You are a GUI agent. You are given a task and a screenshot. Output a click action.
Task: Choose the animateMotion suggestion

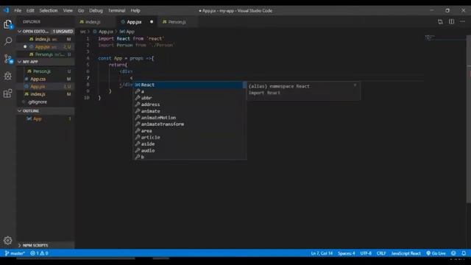pyautogui.click(x=189, y=118)
